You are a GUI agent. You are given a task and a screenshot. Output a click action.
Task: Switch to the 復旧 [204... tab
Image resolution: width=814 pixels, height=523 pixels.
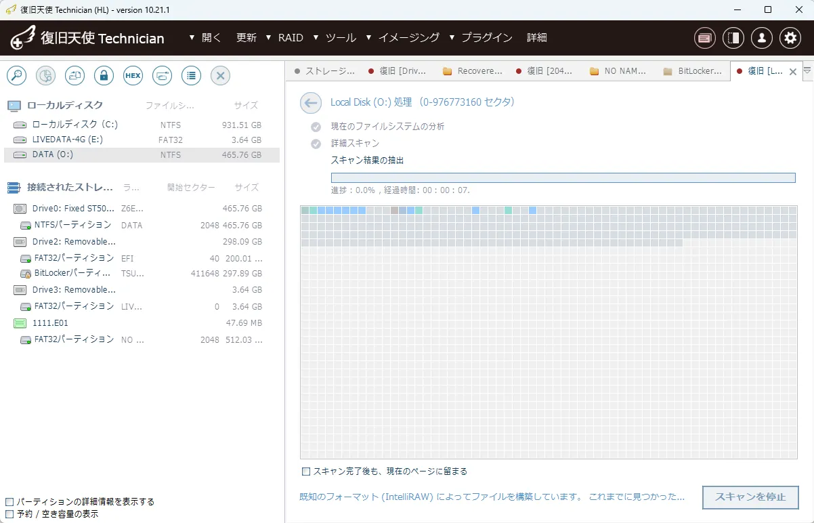point(545,71)
